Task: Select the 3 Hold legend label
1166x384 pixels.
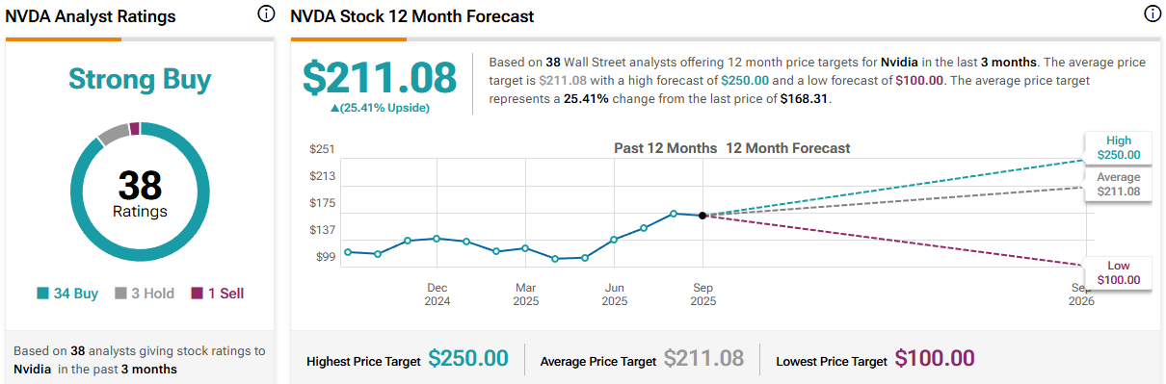Action: tap(153, 294)
